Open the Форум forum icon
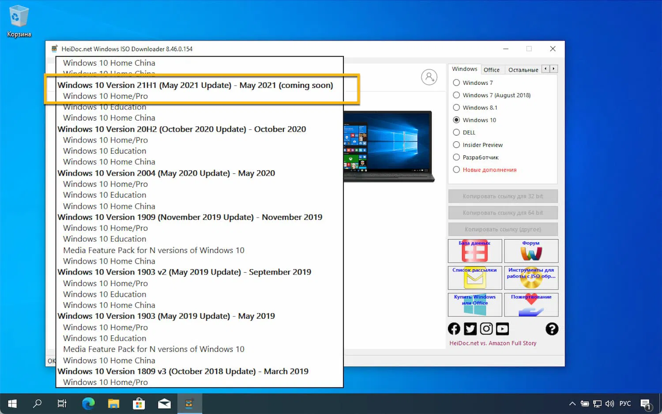 click(x=531, y=251)
